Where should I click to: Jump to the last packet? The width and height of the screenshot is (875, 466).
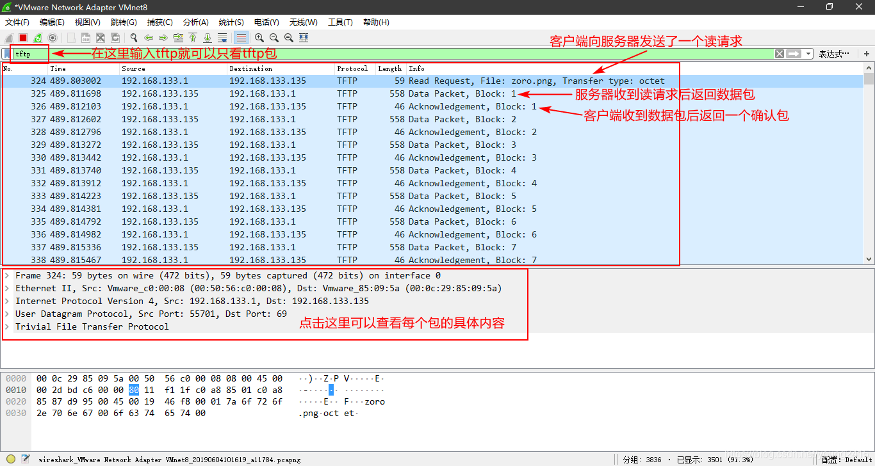(x=208, y=38)
